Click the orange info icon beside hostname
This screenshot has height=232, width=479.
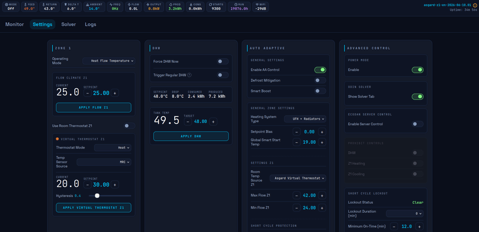coord(475,5)
